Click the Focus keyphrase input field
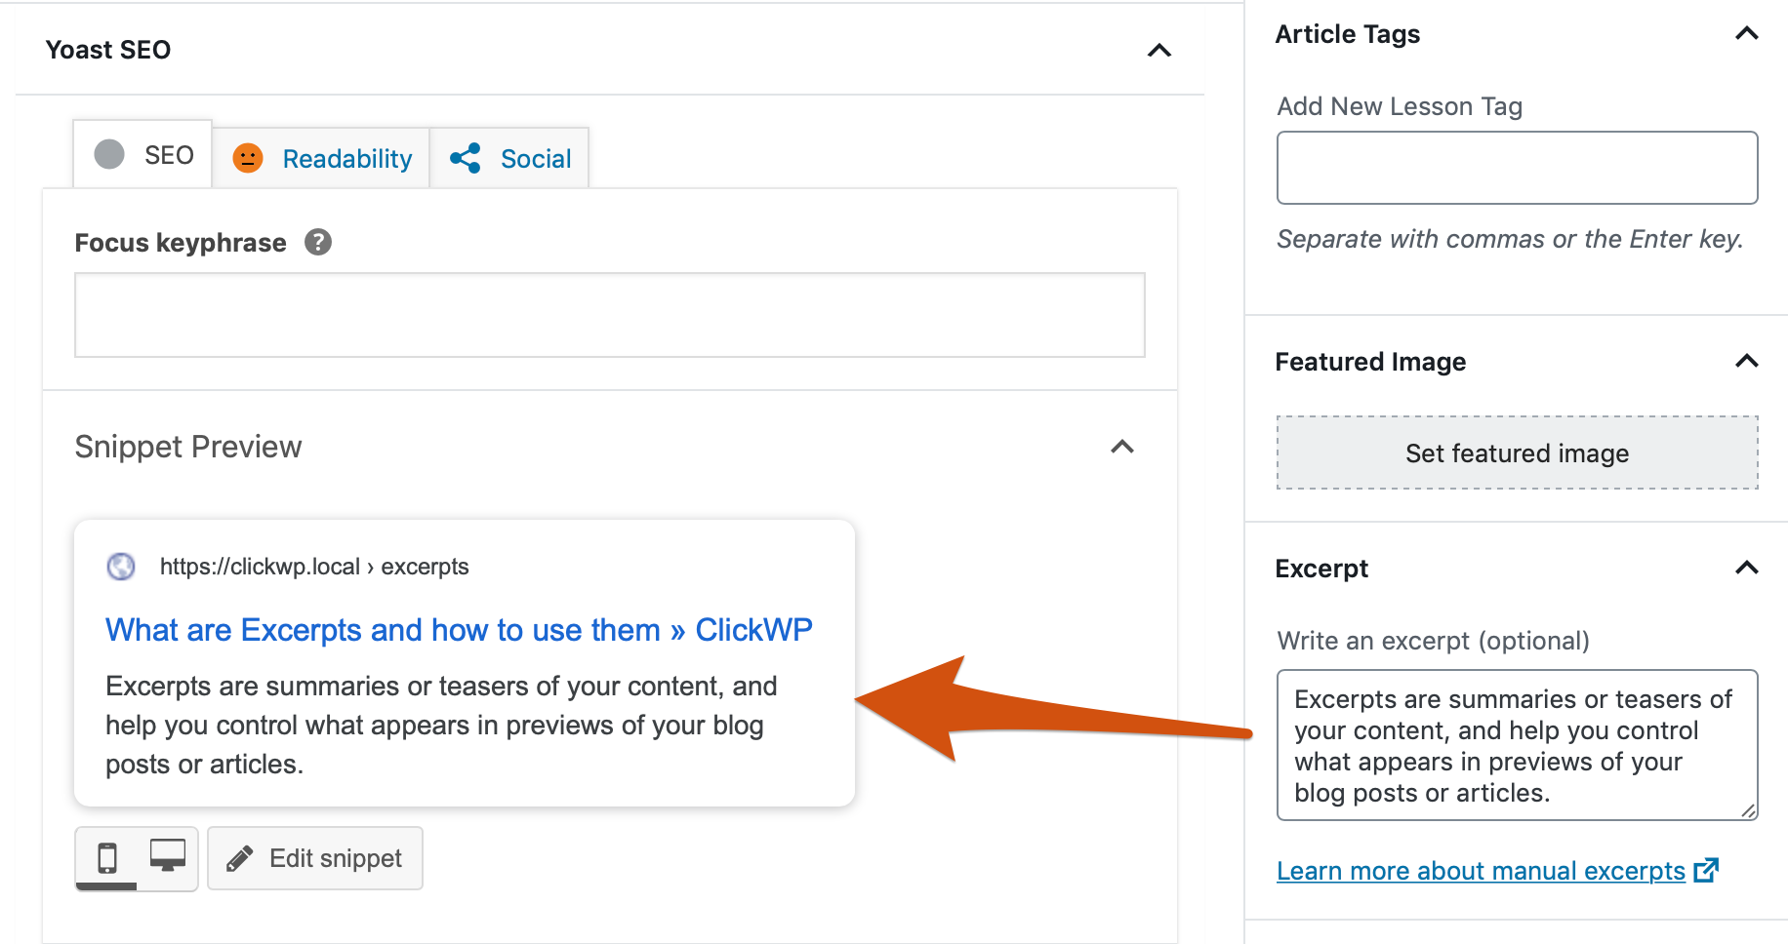 click(609, 314)
